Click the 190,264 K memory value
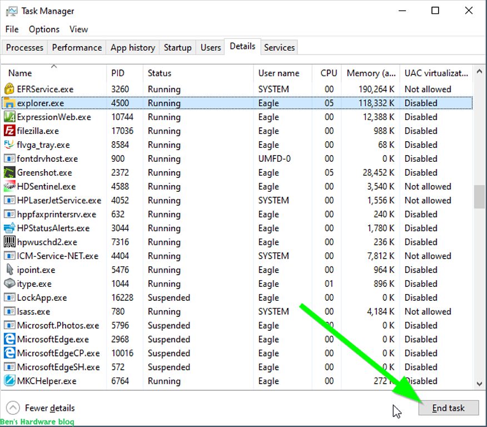Viewport: 487px width, 427px height. click(376, 89)
